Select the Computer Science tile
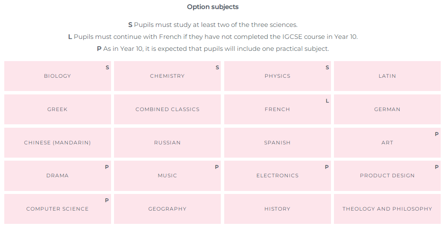 pos(58,209)
